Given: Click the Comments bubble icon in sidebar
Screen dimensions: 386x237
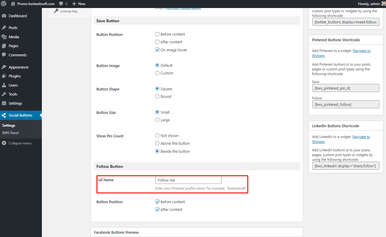Looking at the screenshot, I should 4,55.
